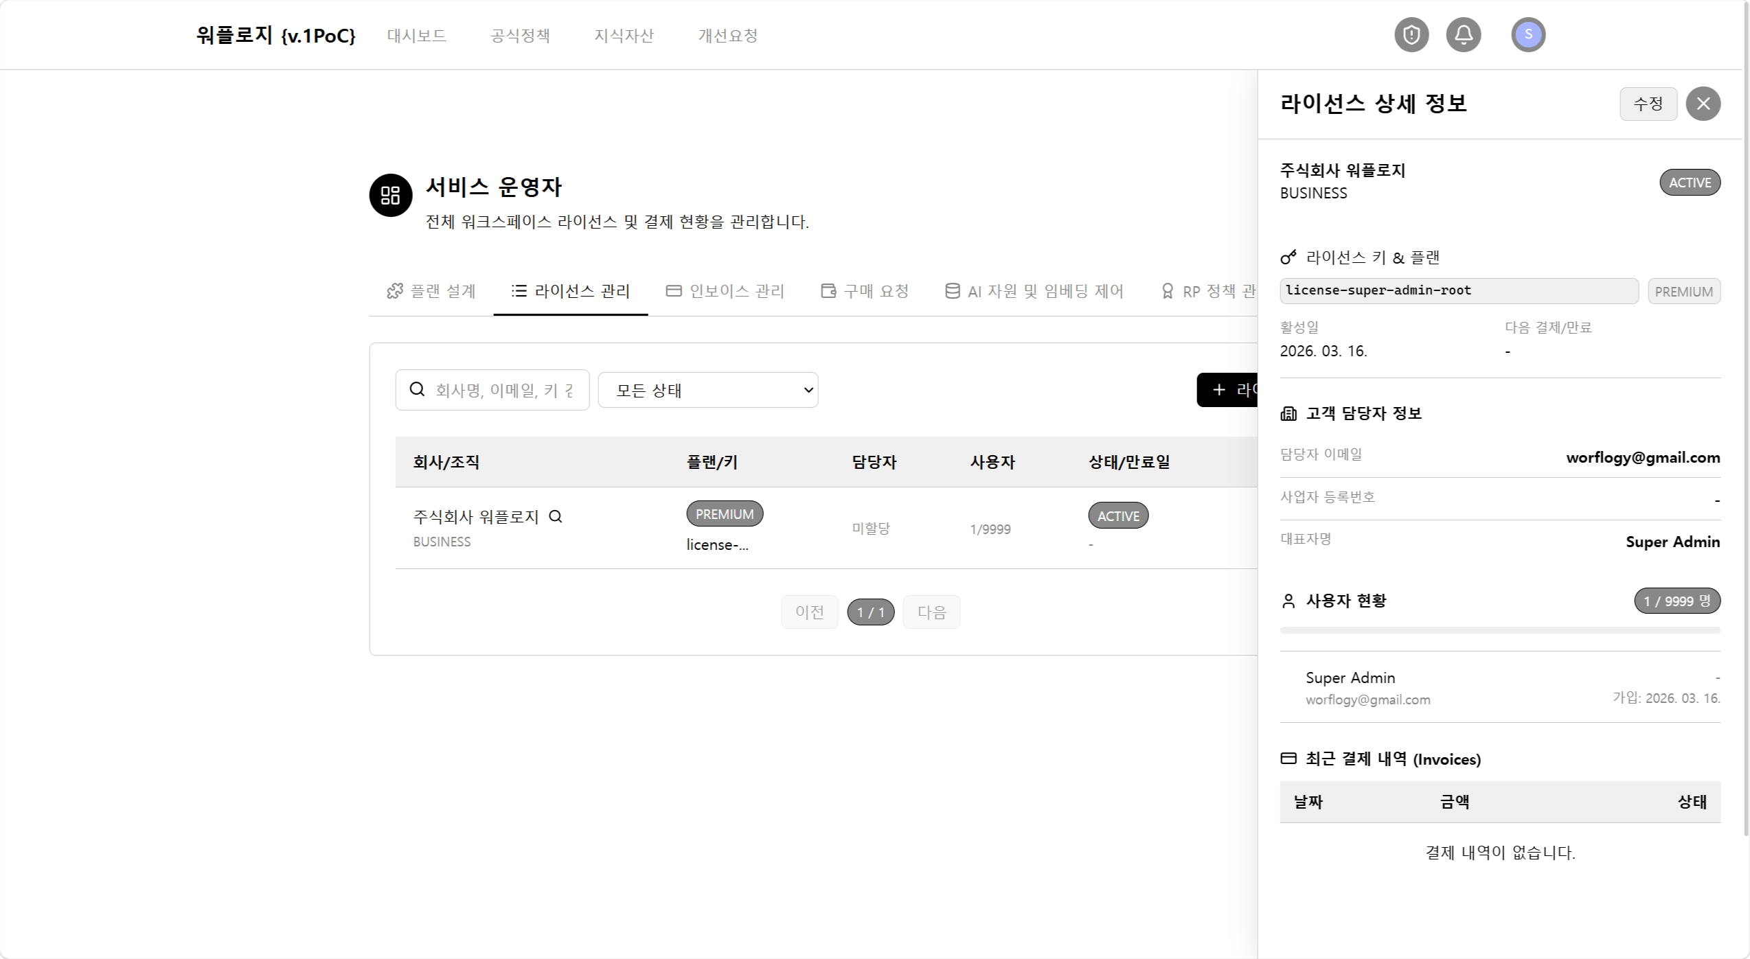
Task: Click the 가입: 2026. 03. 16. date text
Action: pyautogui.click(x=1666, y=698)
